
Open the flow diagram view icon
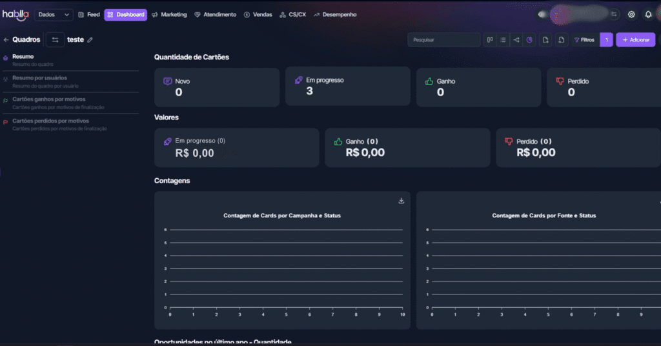pyautogui.click(x=516, y=40)
